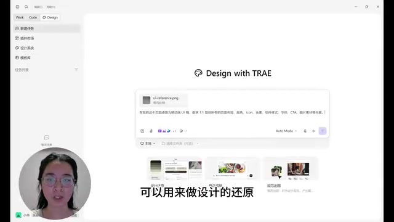Open the Auto Mode dropdown
Screen dimensions: 394x222
click(x=286, y=131)
